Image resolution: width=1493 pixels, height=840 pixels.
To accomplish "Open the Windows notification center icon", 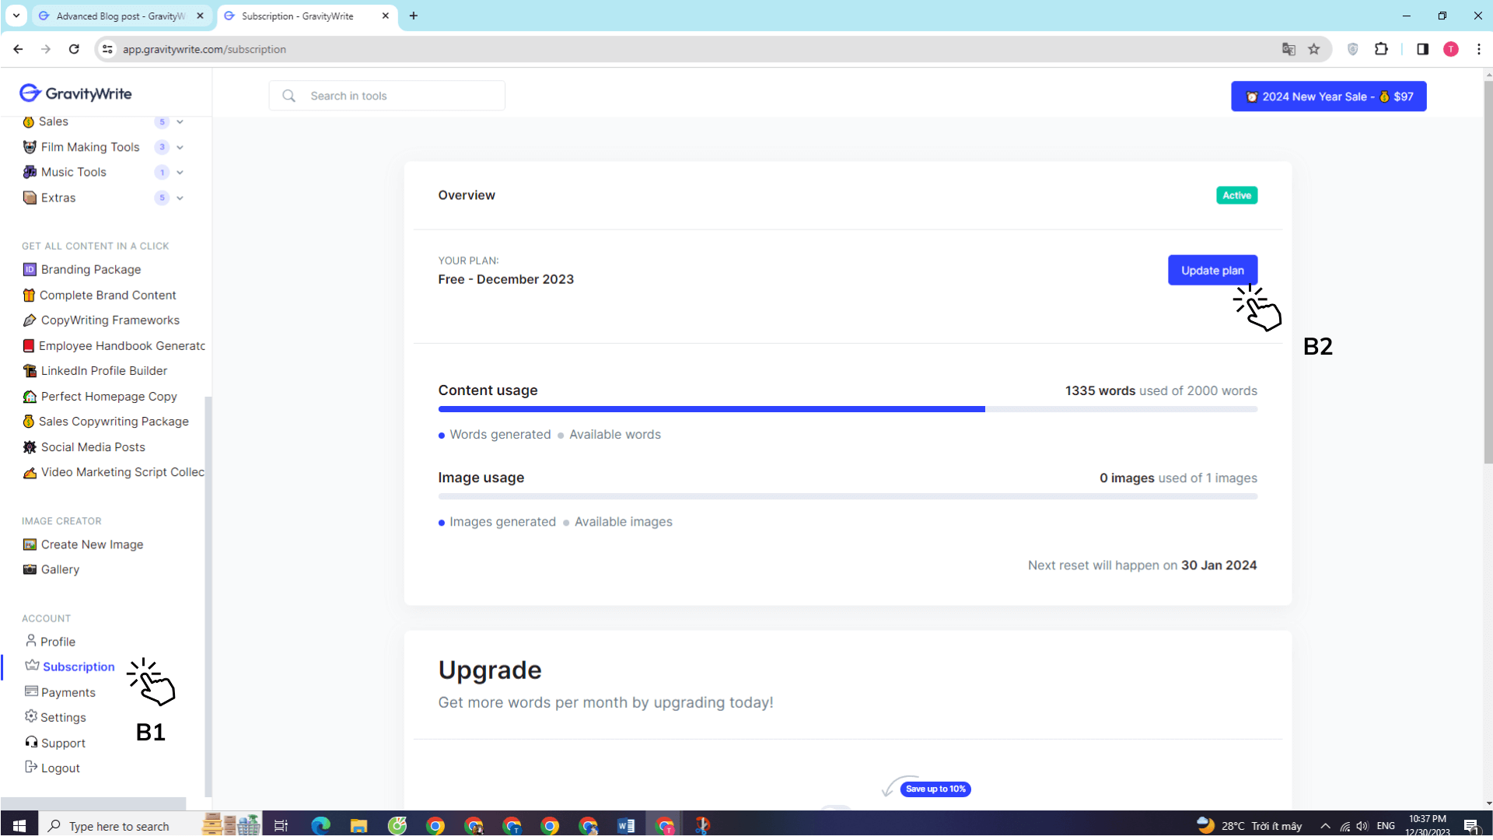I will [1470, 826].
